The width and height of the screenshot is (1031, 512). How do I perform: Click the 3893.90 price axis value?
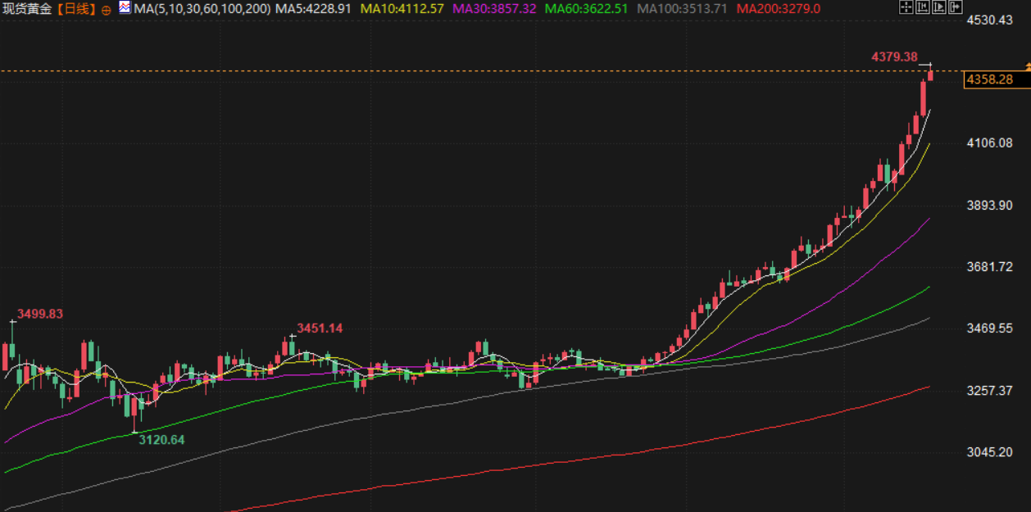pos(990,205)
